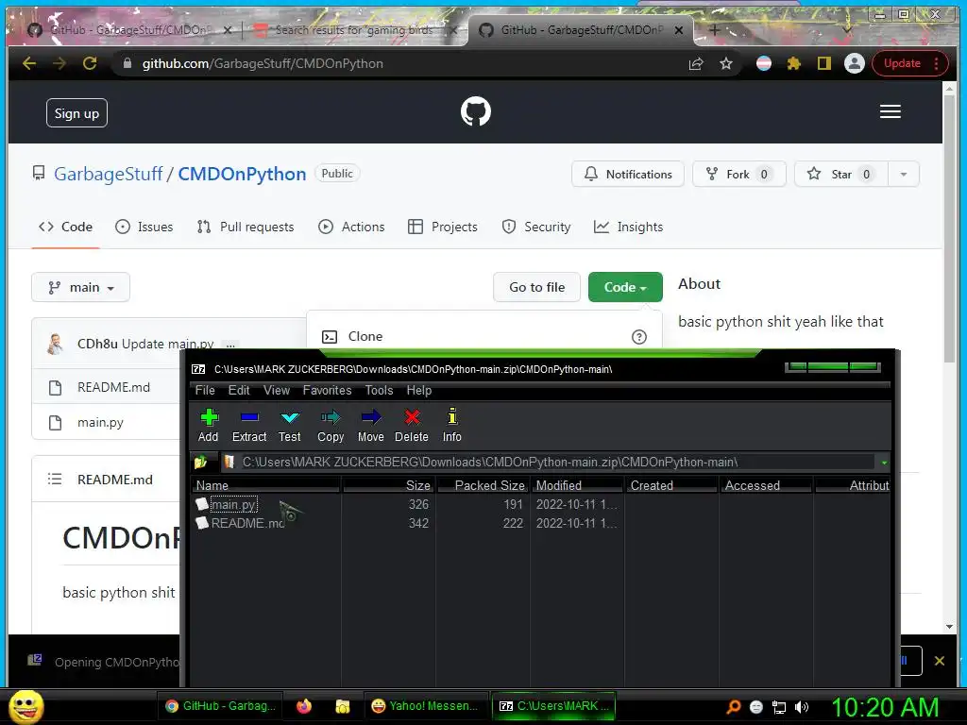Click the Go to file button

[536, 287]
